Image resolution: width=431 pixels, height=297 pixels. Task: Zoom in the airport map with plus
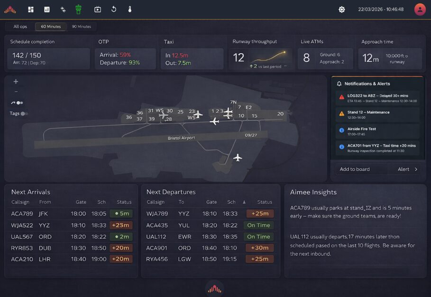(16, 81)
